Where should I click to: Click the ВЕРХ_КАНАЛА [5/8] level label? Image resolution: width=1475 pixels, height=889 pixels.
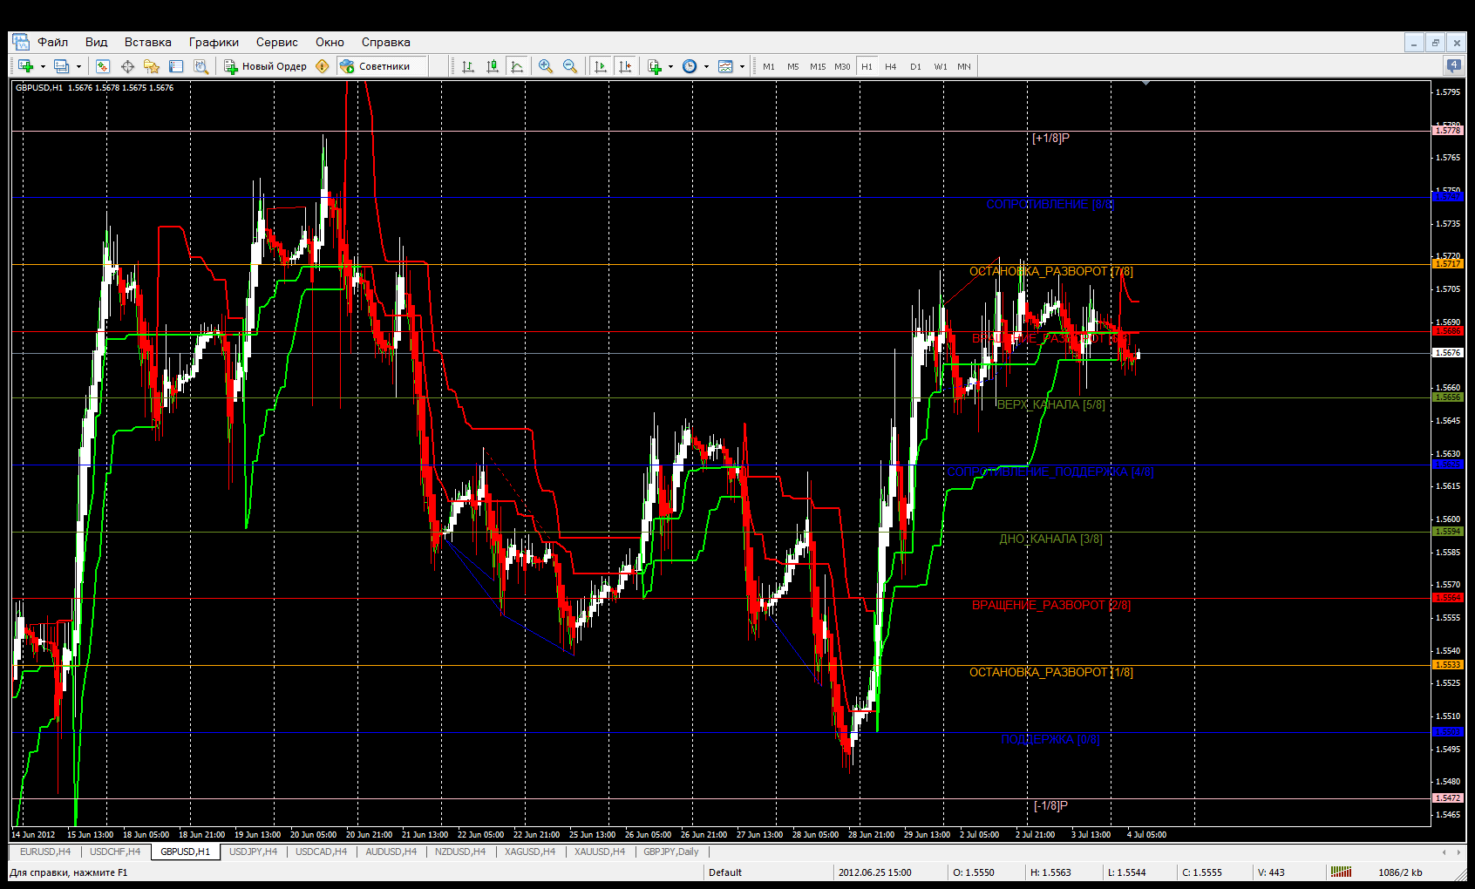[x=1050, y=404]
